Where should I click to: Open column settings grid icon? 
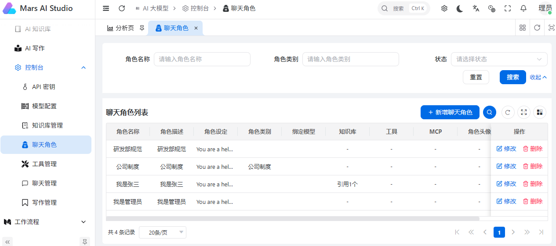pyautogui.click(x=540, y=112)
